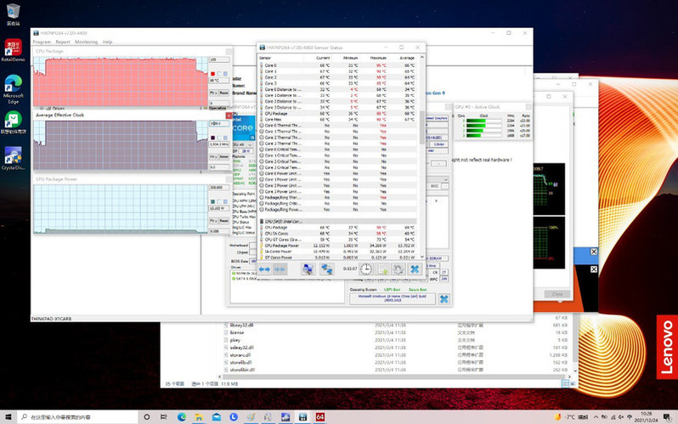678x424 pixels.
Task: Open the RetailDemo desktop icon
Action: pyautogui.click(x=13, y=48)
